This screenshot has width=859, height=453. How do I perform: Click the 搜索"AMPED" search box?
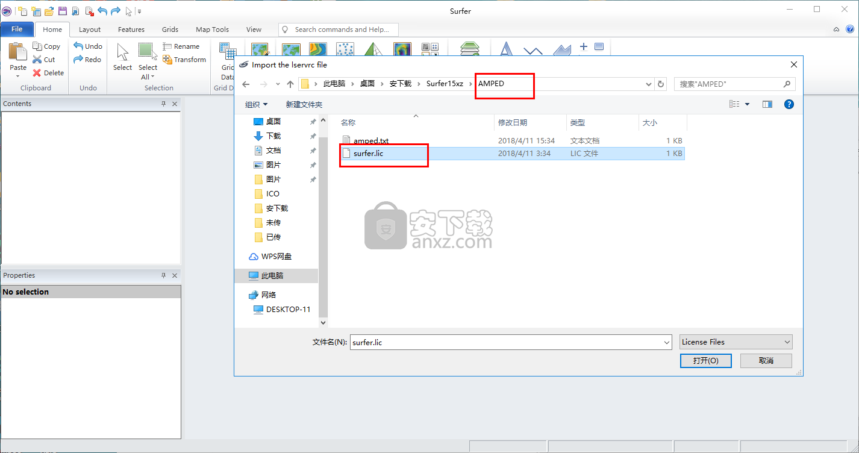click(x=734, y=84)
